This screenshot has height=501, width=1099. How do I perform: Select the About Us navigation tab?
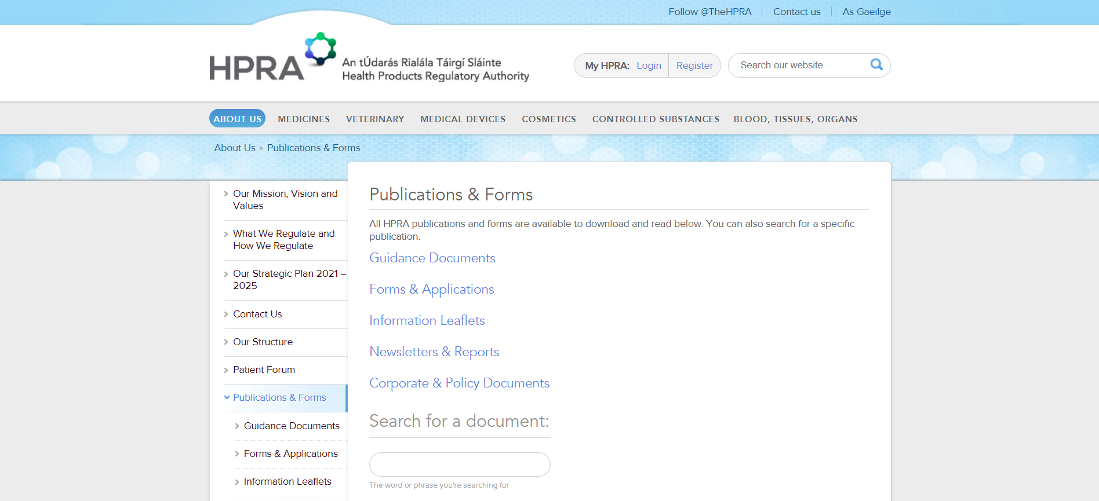237,119
